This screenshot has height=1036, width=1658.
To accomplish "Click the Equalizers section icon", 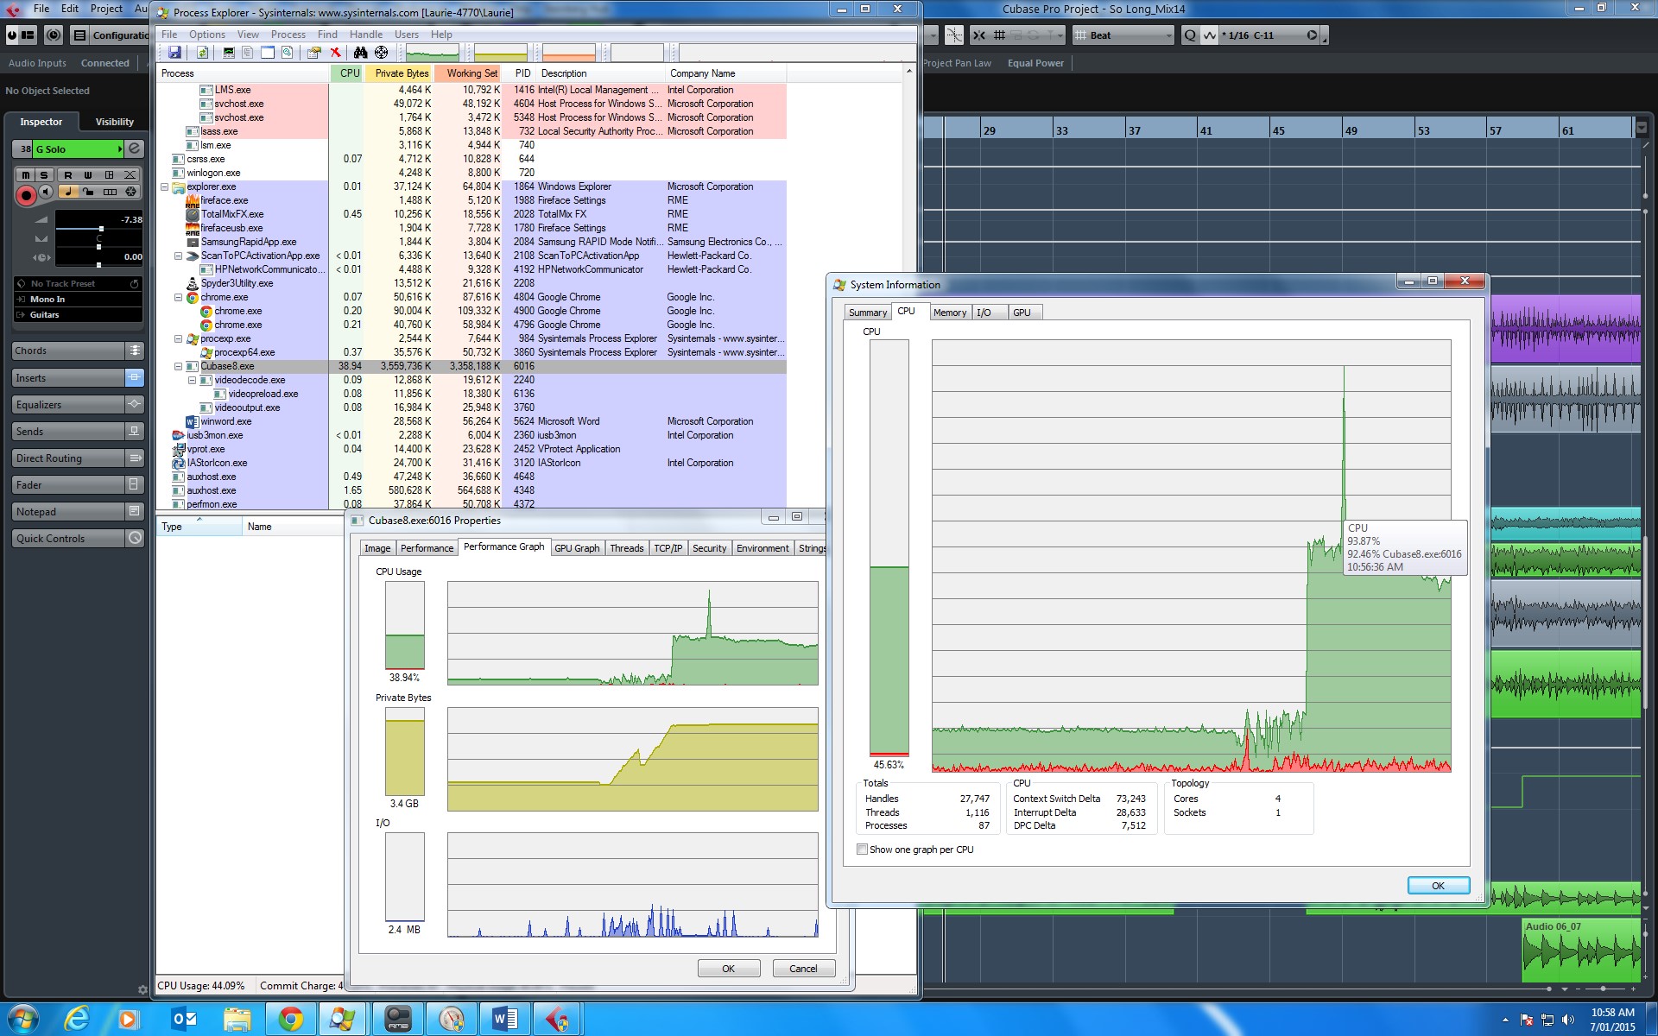I will (135, 404).
